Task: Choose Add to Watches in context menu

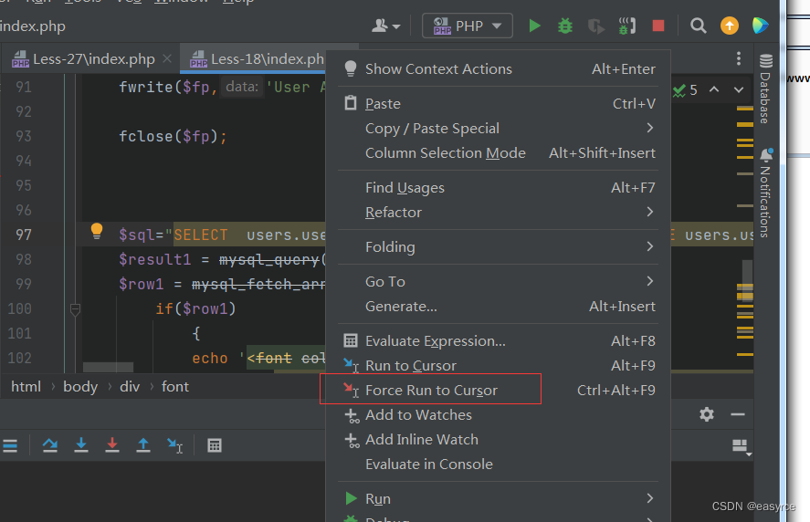Action: coord(418,414)
